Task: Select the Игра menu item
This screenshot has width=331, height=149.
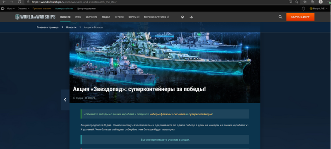Action: coord(78,17)
